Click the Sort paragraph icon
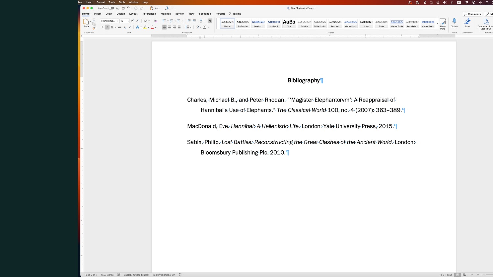Image resolution: width=493 pixels, height=277 pixels. [x=202, y=21]
